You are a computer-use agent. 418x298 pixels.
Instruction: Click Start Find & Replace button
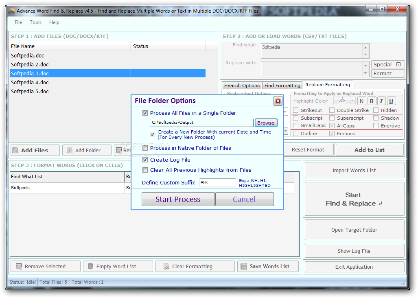click(x=354, y=199)
